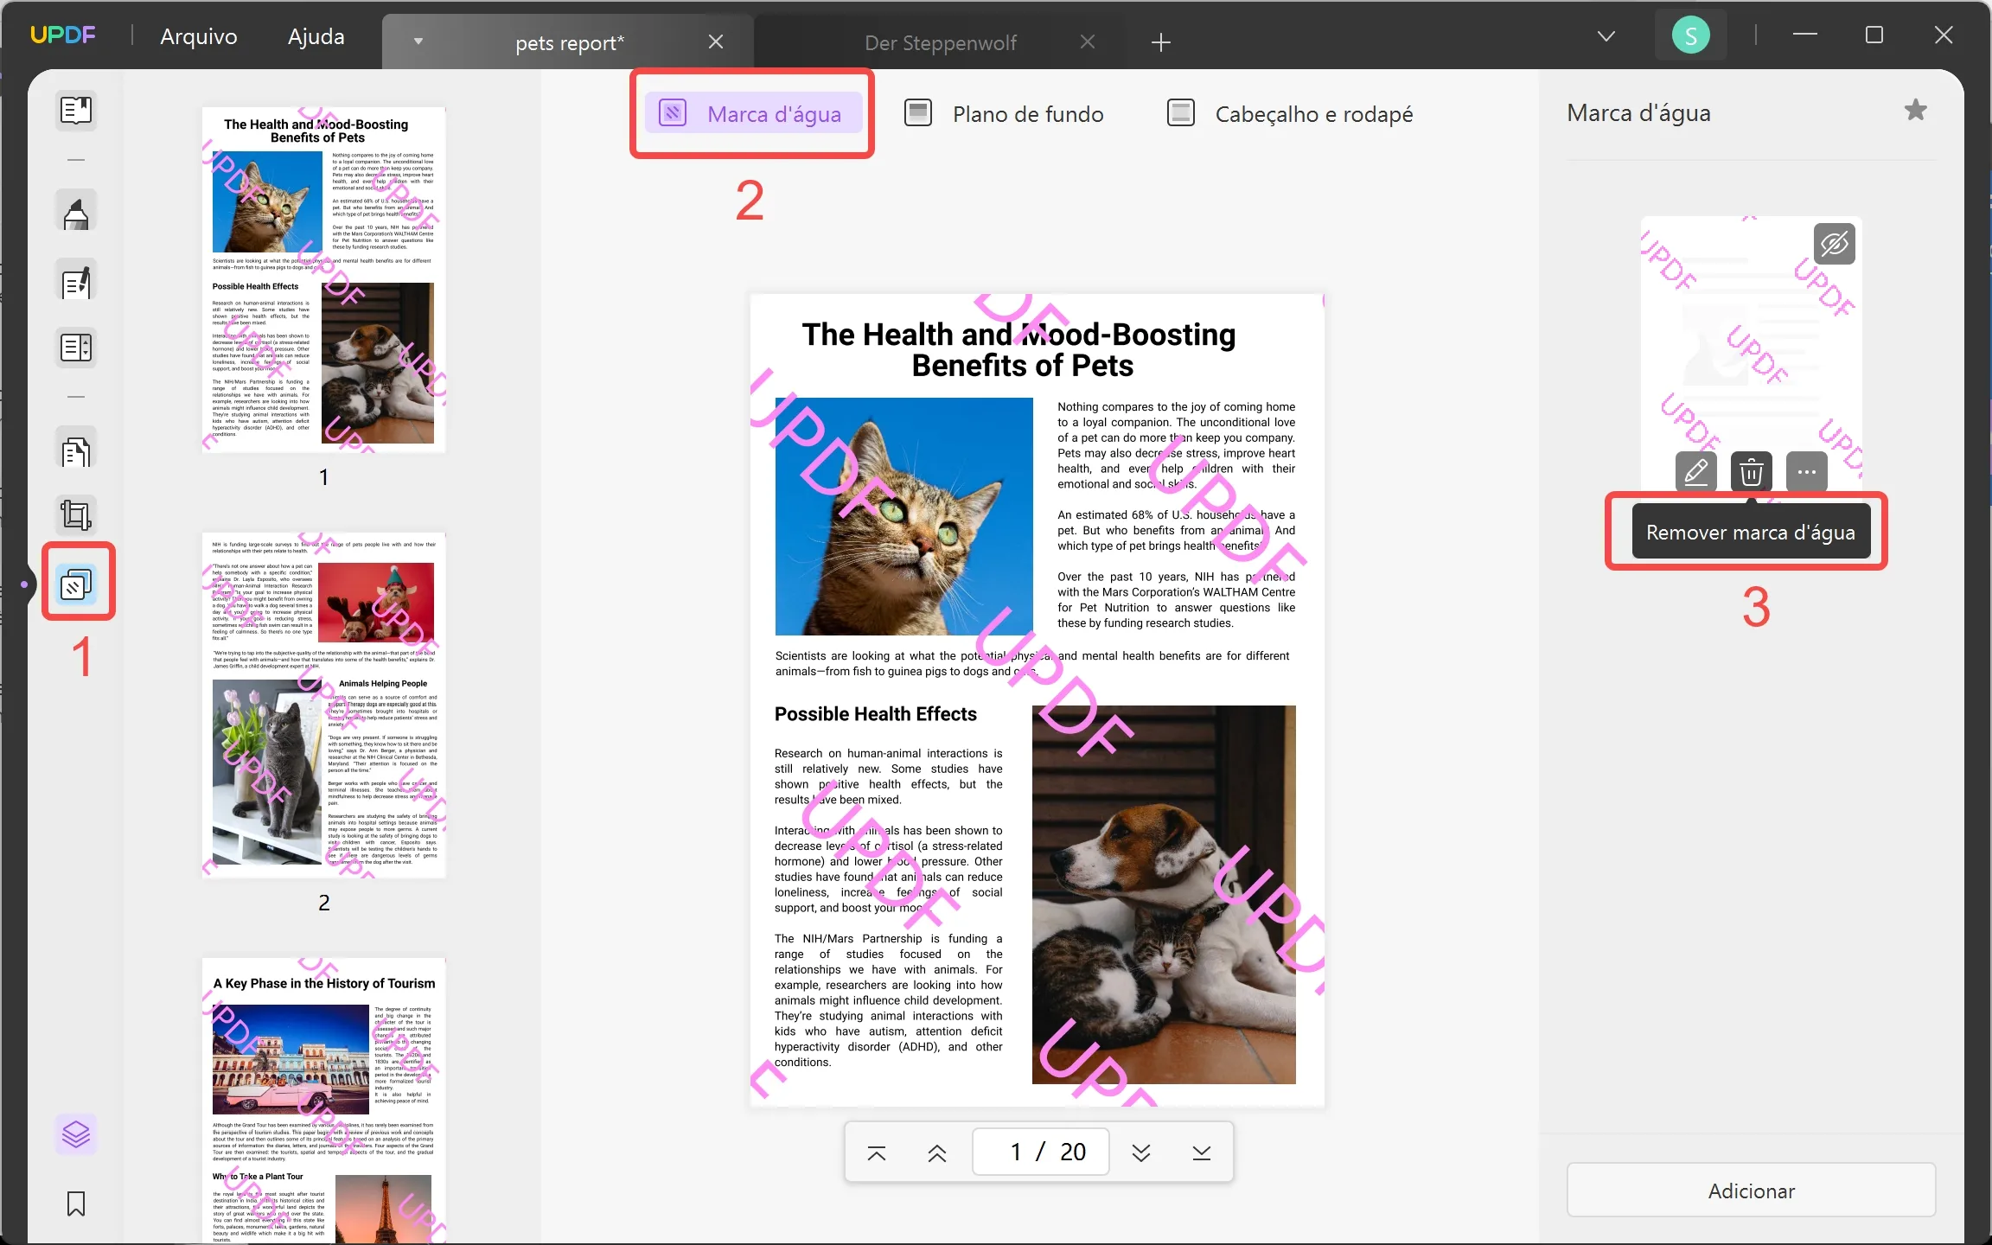
Task: Close the pets report tab
Action: click(x=716, y=41)
